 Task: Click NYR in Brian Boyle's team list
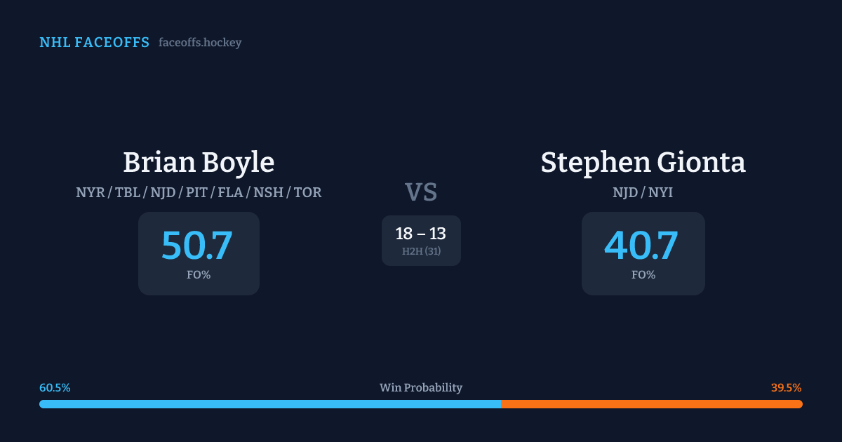[x=89, y=192]
